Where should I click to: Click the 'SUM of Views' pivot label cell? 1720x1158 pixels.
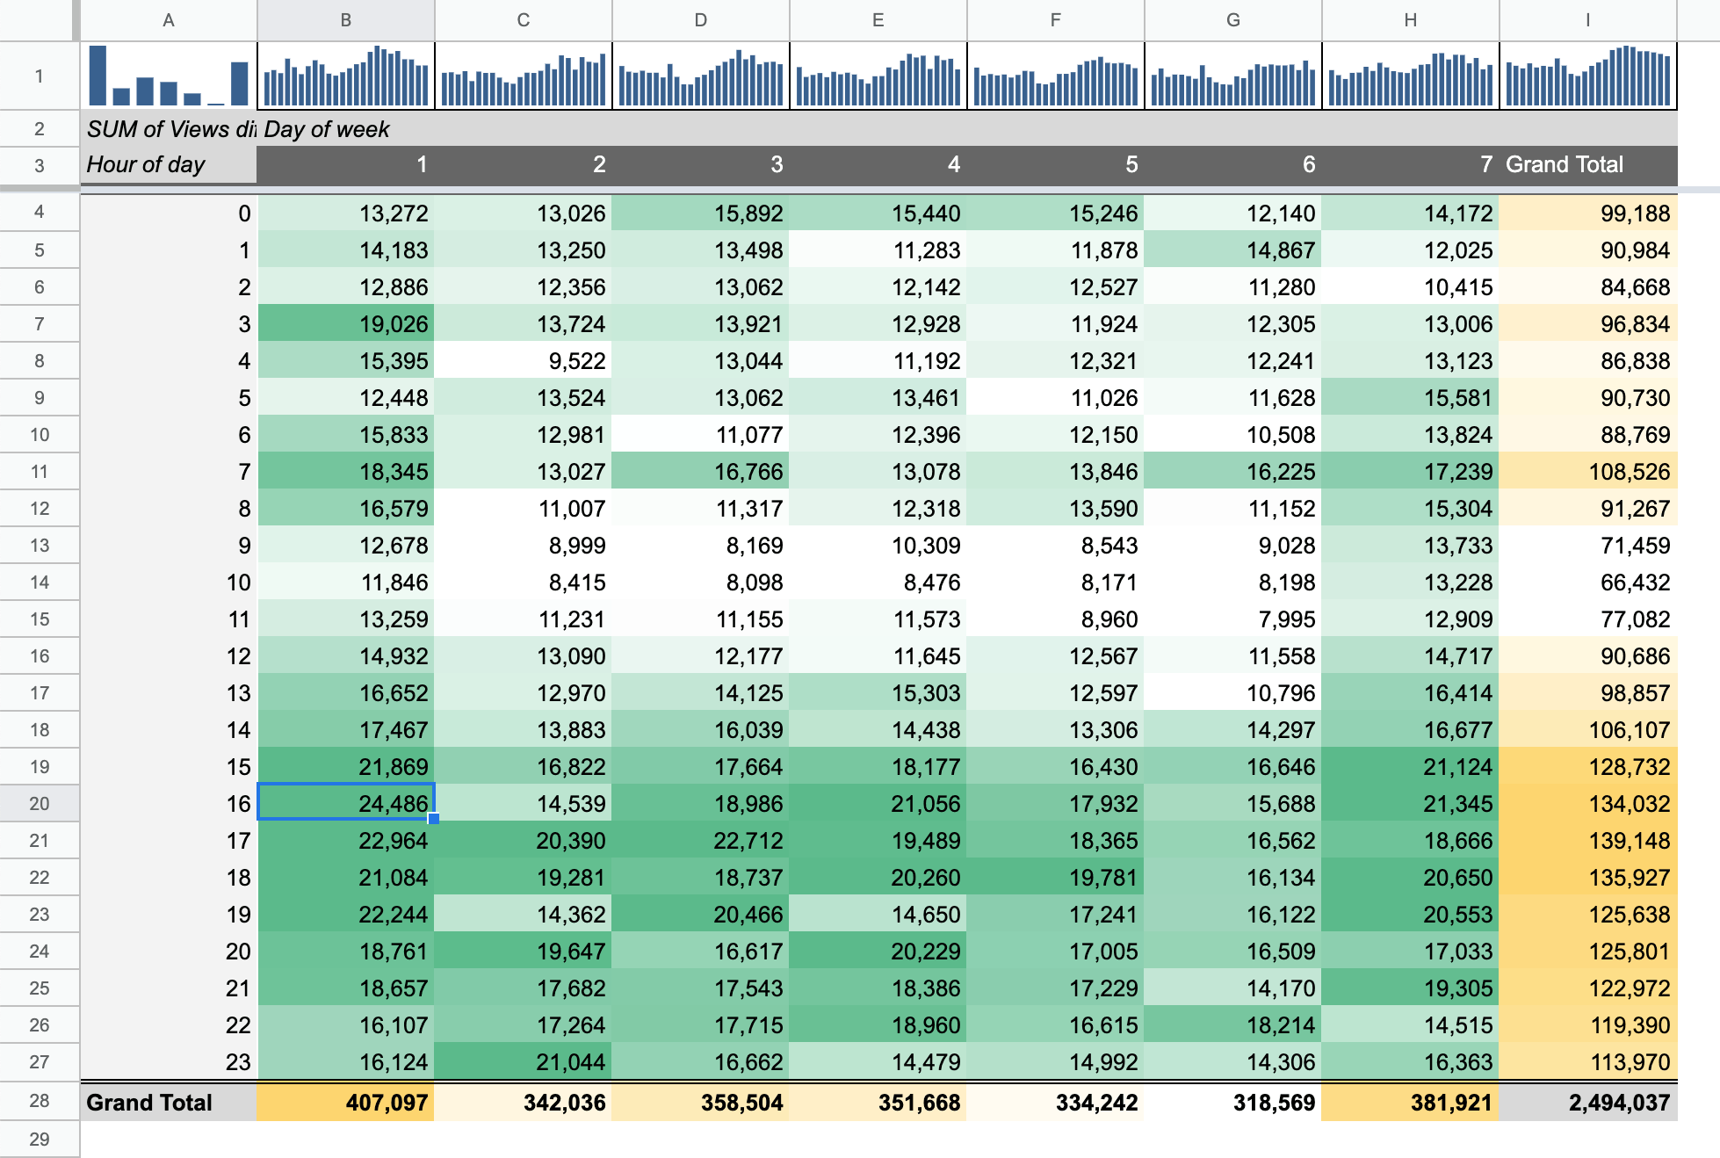[169, 129]
